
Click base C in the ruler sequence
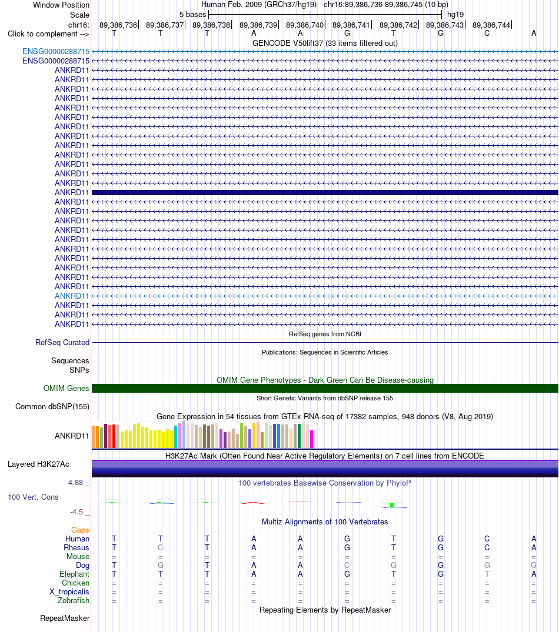pyautogui.click(x=487, y=34)
